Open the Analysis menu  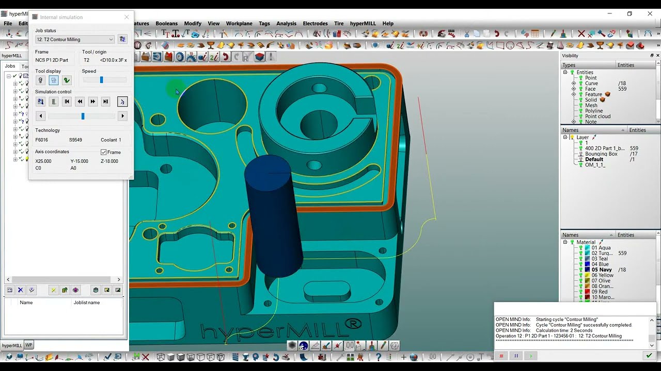point(286,23)
